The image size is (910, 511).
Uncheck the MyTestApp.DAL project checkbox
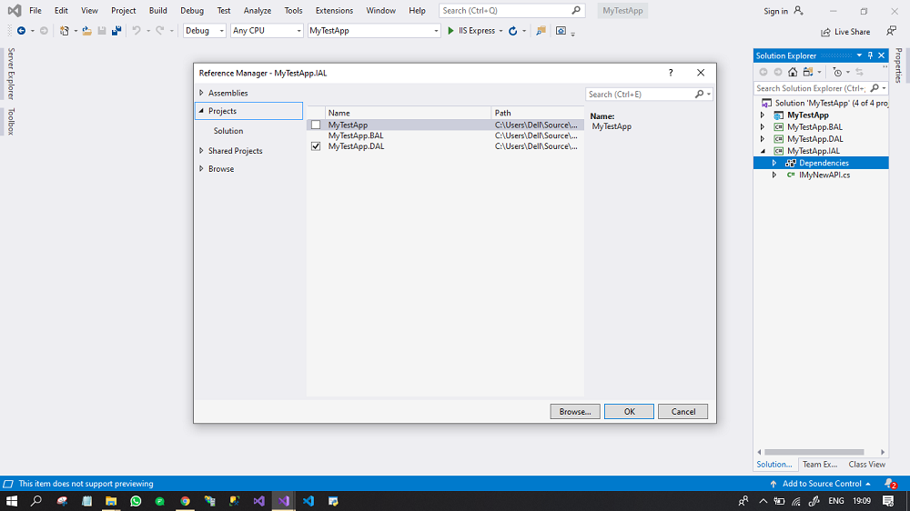(x=316, y=146)
